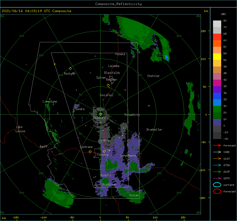Select the blue 33-36 dBZ swatch
The height and width of the screenshot is (221, 237).
point(217,96)
